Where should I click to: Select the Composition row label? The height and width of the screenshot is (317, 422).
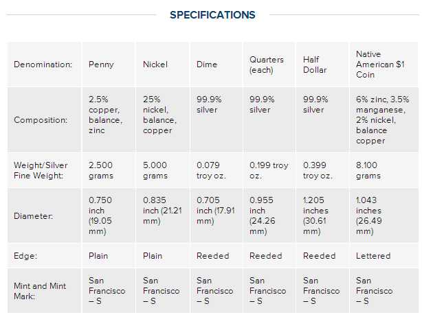[x=41, y=120]
